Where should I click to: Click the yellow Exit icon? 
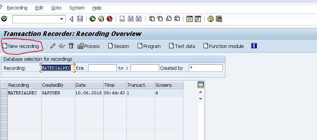pos(101,19)
